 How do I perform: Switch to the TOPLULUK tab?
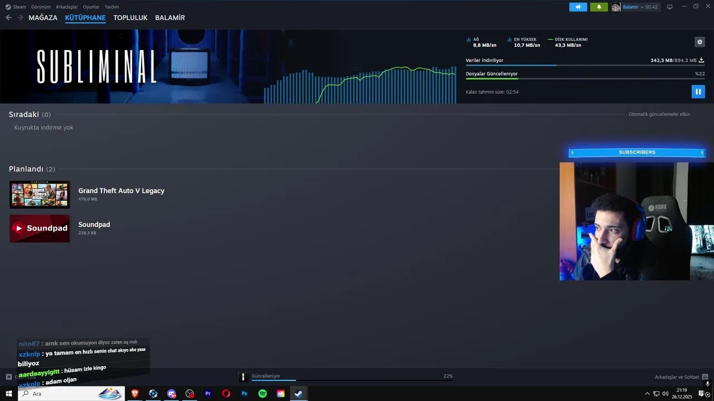pos(131,18)
